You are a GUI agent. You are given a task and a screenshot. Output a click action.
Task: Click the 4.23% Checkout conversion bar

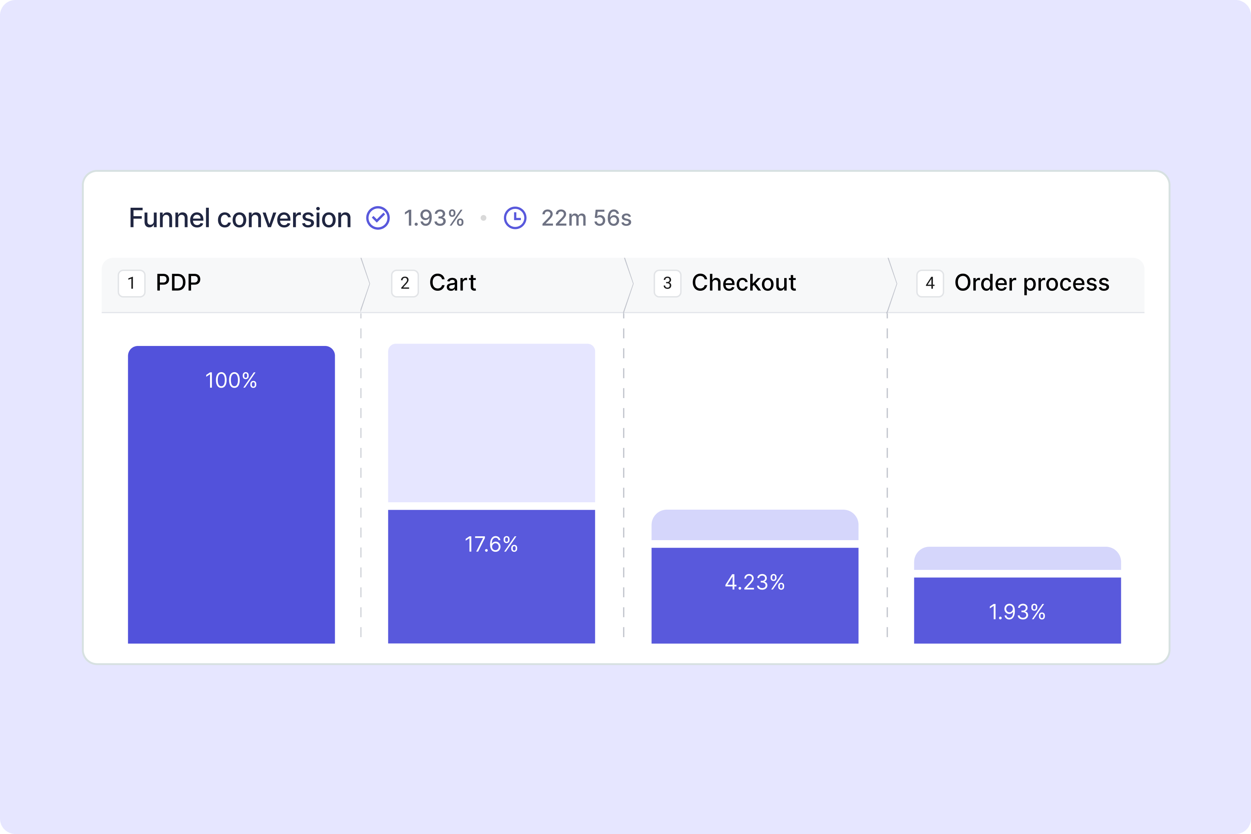point(755,596)
